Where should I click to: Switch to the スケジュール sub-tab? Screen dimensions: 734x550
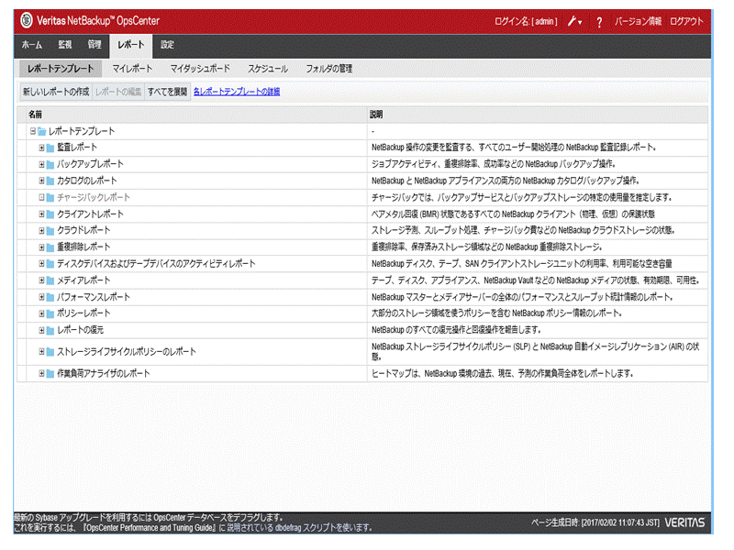point(268,69)
